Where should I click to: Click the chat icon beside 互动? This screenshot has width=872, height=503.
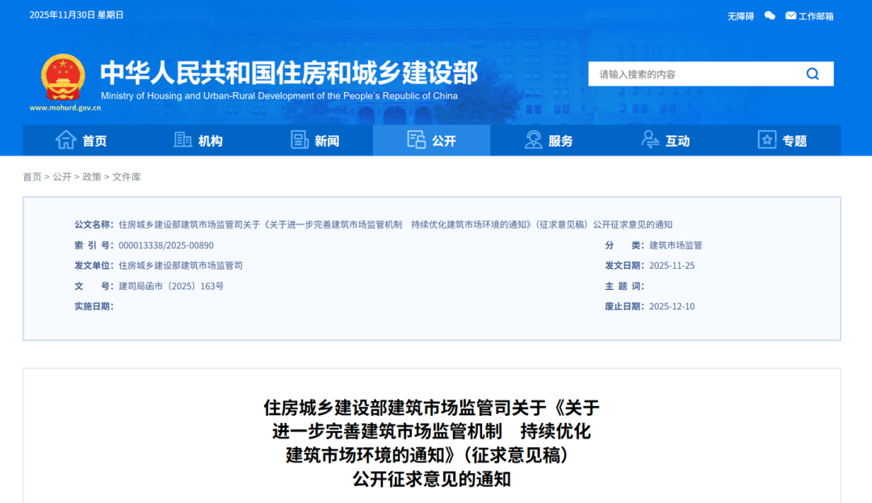coord(650,140)
